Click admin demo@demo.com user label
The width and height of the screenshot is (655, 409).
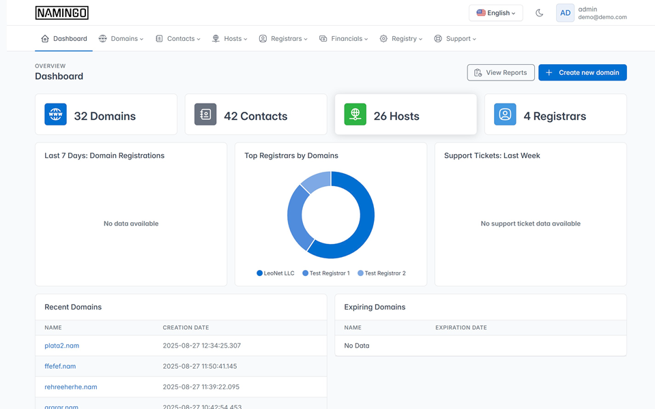pyautogui.click(x=602, y=13)
